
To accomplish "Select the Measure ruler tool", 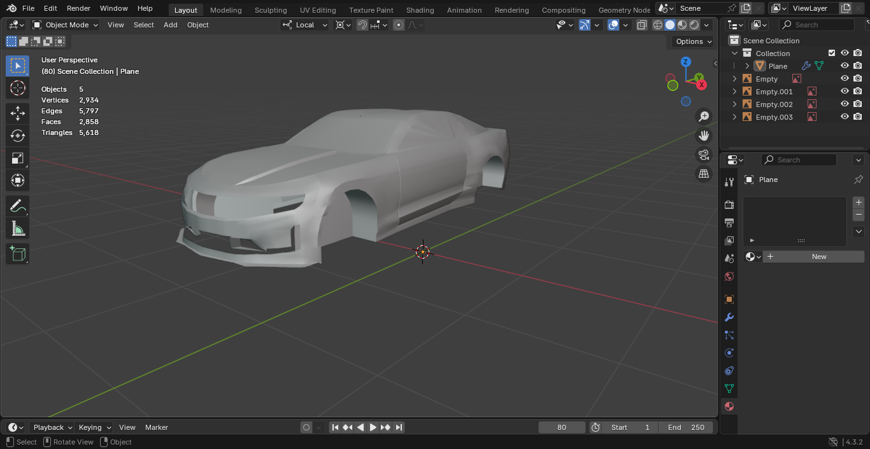I will pyautogui.click(x=18, y=229).
